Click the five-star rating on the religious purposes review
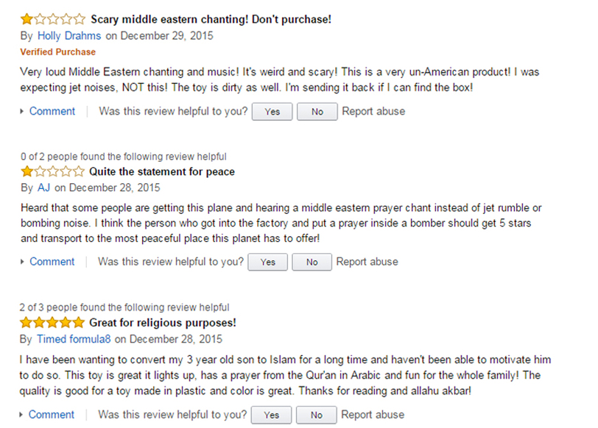 [52, 323]
